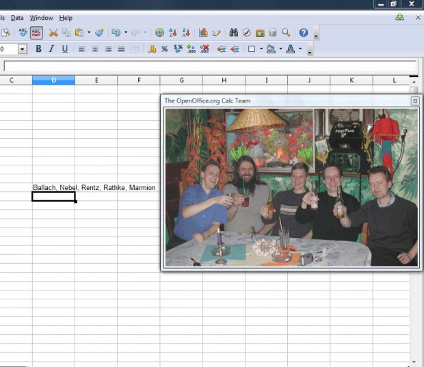Image resolution: width=424 pixels, height=367 pixels.
Task: Click the Zoom magnifier icon
Action: tap(286, 33)
